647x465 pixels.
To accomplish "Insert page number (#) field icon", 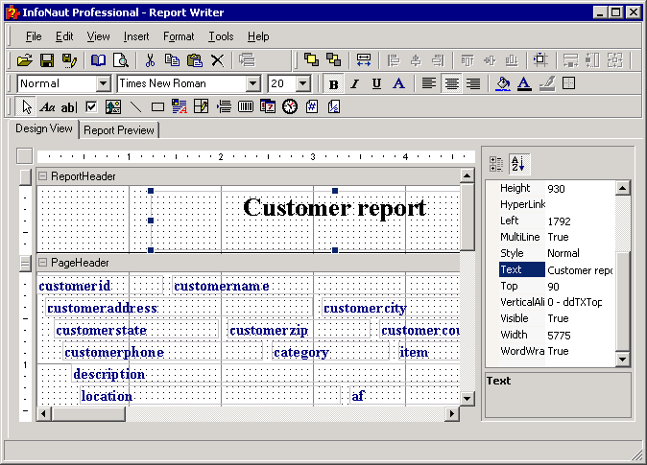I will coord(312,106).
